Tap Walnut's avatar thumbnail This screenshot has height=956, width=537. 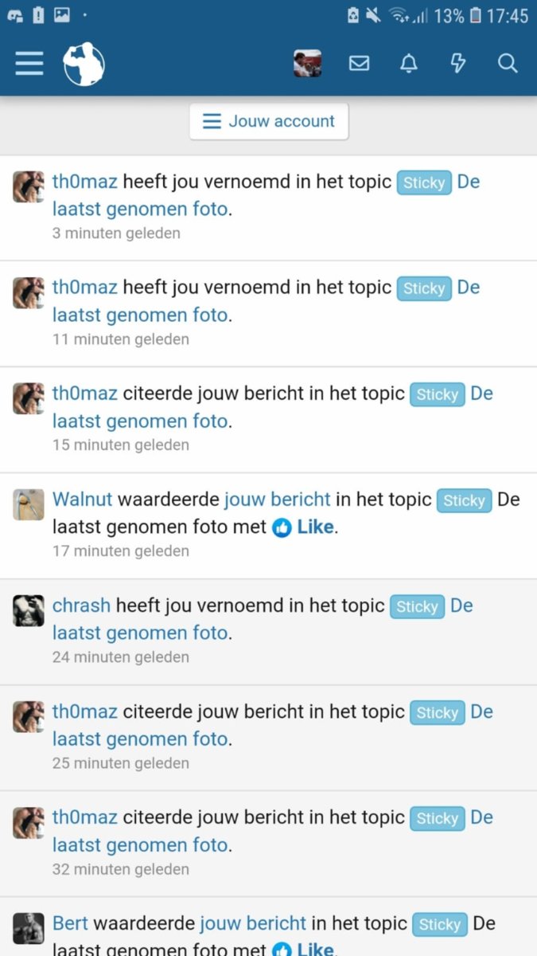[29, 504]
